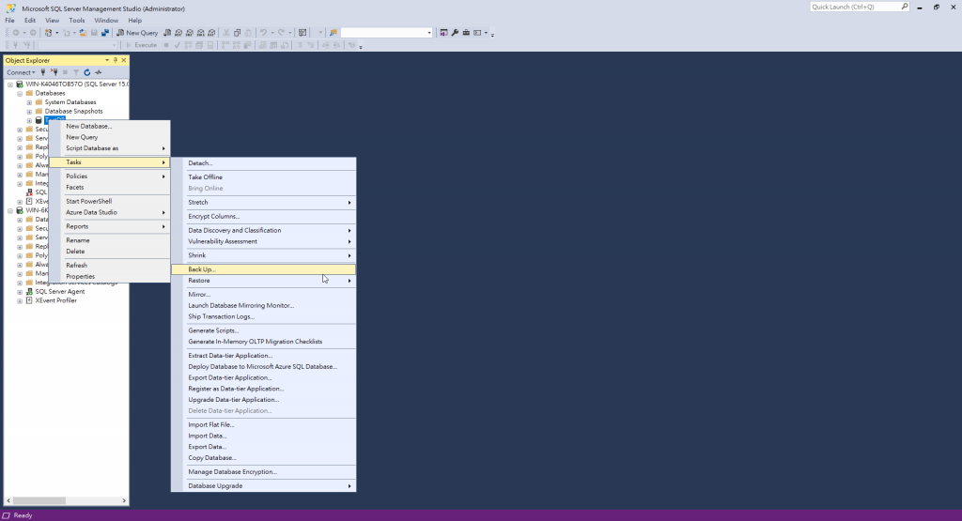Open the empty search combo box in toolbar
Viewport: 962px width, 521px height.
coord(386,33)
